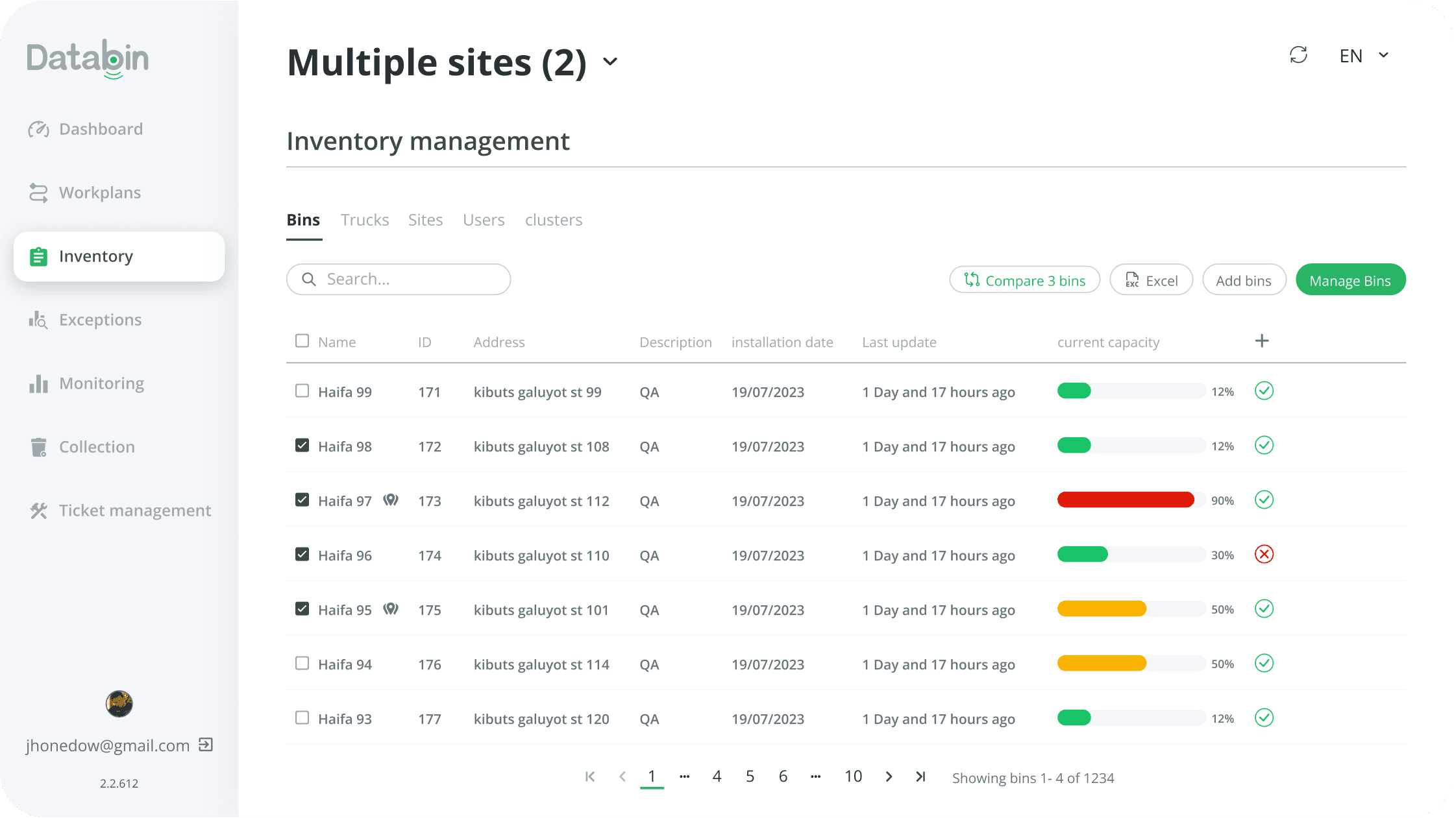
Task: Click Haifa 97 red capacity bar
Action: coord(1126,500)
